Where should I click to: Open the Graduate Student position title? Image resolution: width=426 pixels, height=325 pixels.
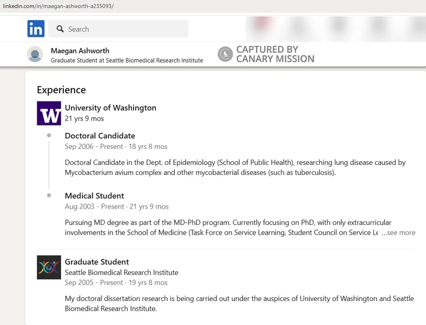[97, 262]
